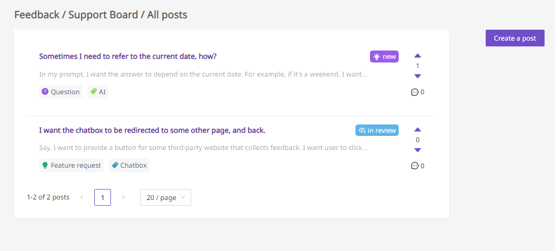The image size is (555, 251).
Task: Open comments on the current date post
Action: (x=417, y=92)
